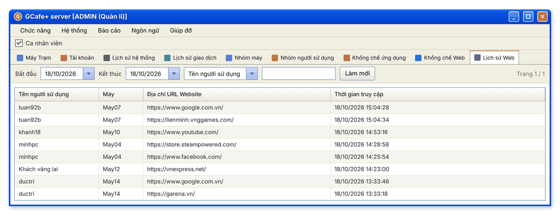Click the GCafe+ logo icon in title bar
The image size is (560, 215).
coord(17,16)
